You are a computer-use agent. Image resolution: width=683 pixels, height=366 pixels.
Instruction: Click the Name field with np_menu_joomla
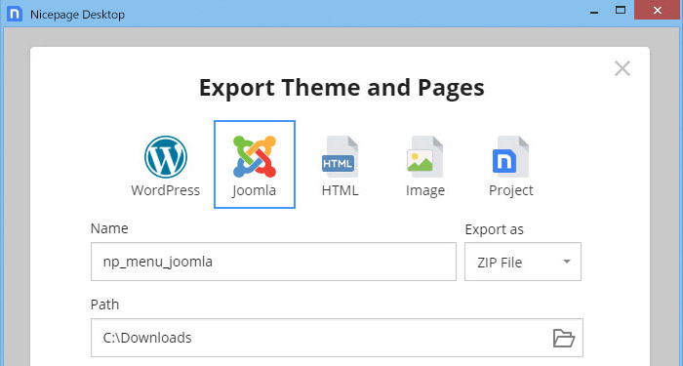(273, 262)
